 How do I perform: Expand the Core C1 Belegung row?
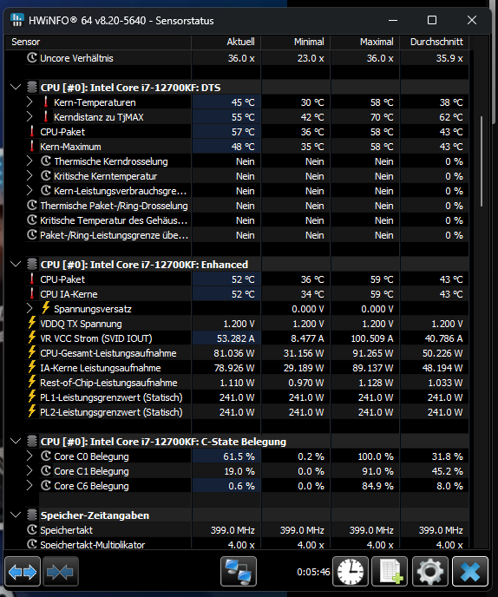[x=29, y=471]
